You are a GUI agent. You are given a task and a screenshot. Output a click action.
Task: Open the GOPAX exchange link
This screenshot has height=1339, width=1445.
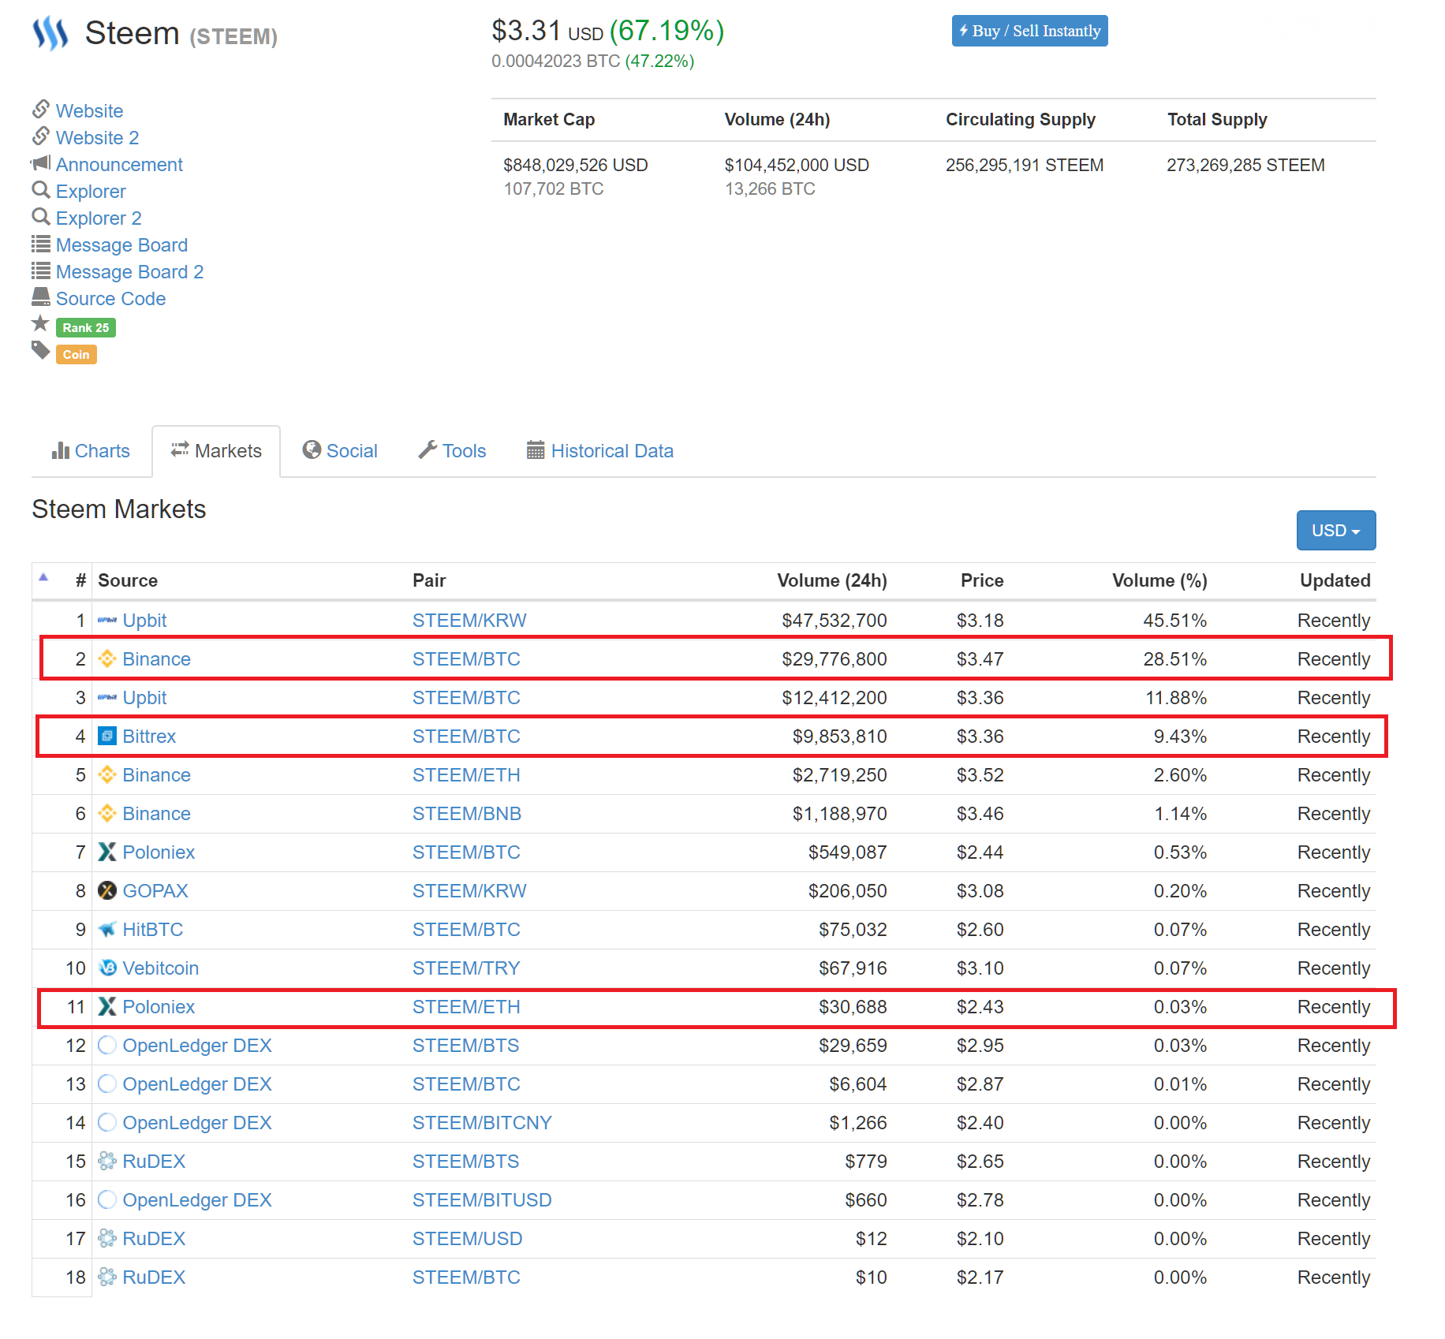155,891
